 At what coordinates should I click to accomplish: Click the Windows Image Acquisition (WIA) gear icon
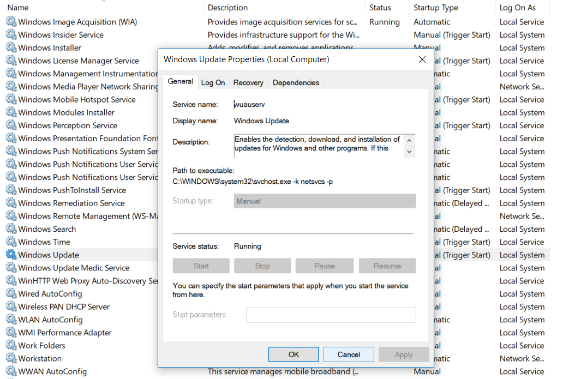click(x=11, y=22)
